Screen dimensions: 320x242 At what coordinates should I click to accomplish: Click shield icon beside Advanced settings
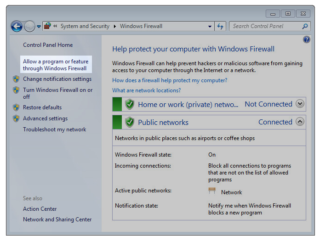[16, 118]
